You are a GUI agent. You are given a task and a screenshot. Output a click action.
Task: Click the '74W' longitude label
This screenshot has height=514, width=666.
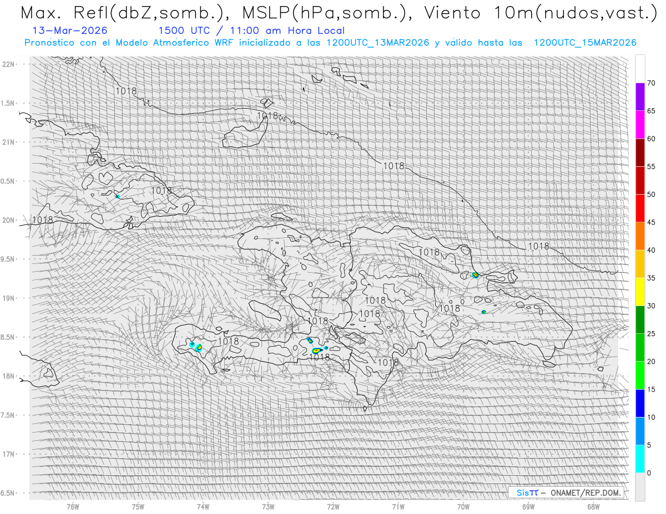point(203,507)
